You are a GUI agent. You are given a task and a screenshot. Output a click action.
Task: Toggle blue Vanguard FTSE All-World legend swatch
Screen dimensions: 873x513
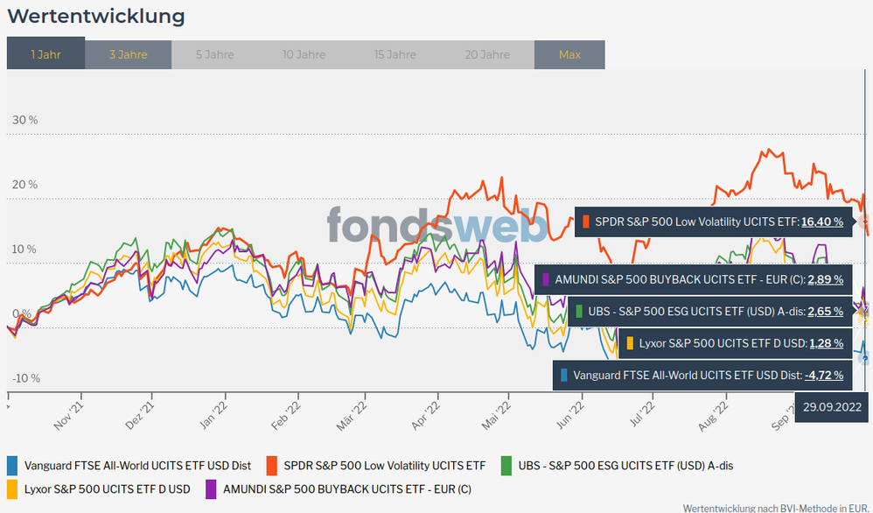[x=12, y=466]
